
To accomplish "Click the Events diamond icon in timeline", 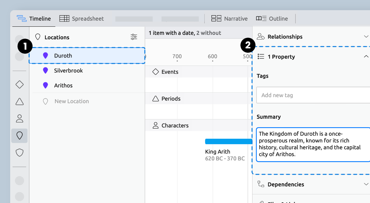I will (155, 72).
